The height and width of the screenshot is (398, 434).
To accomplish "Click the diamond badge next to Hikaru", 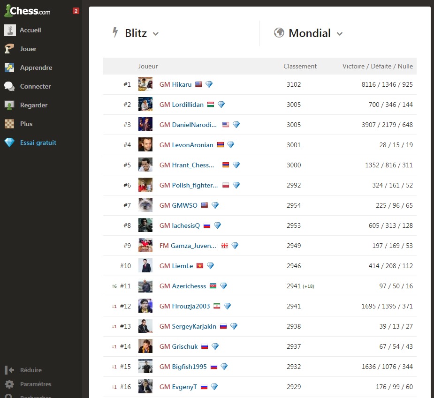I will click(x=209, y=84).
